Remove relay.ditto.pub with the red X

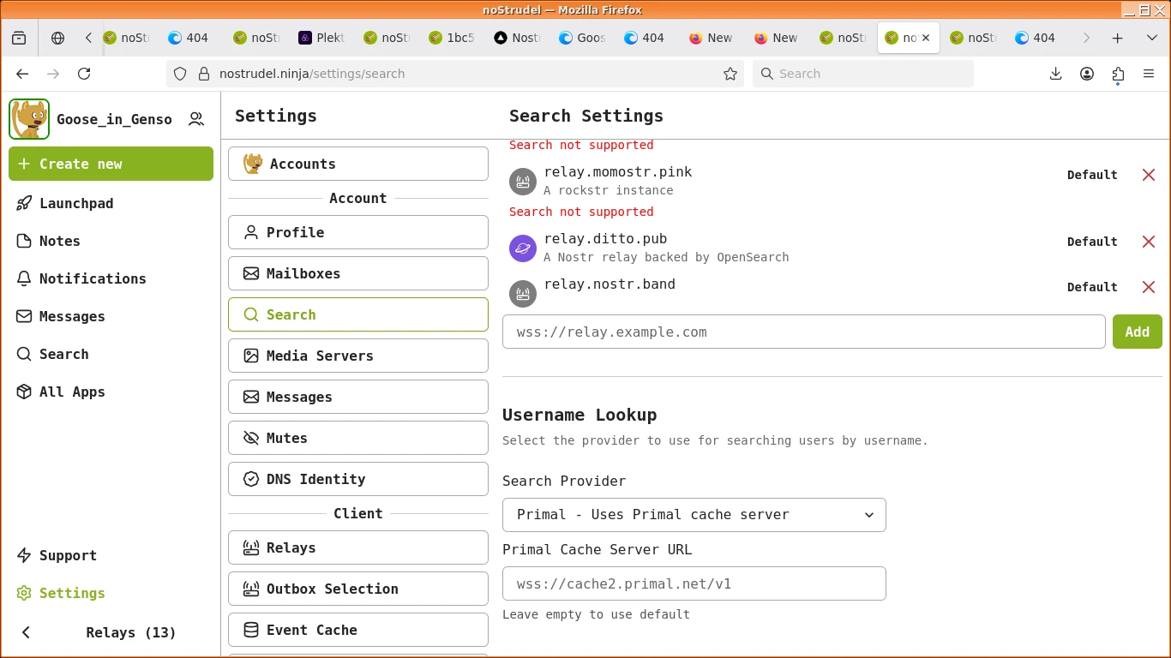(x=1149, y=242)
